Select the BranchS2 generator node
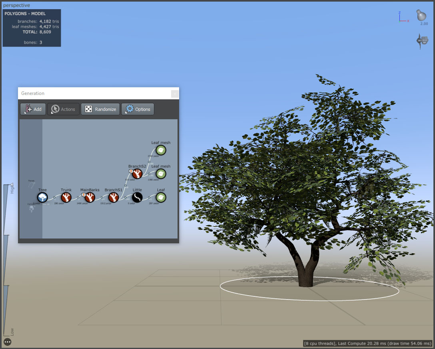The width and height of the screenshot is (435, 349). click(137, 174)
